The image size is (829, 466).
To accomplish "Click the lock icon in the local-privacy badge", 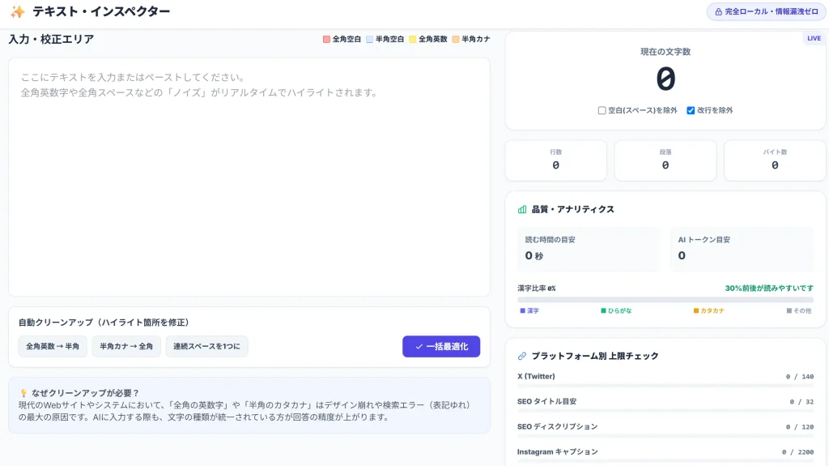I will [x=719, y=11].
